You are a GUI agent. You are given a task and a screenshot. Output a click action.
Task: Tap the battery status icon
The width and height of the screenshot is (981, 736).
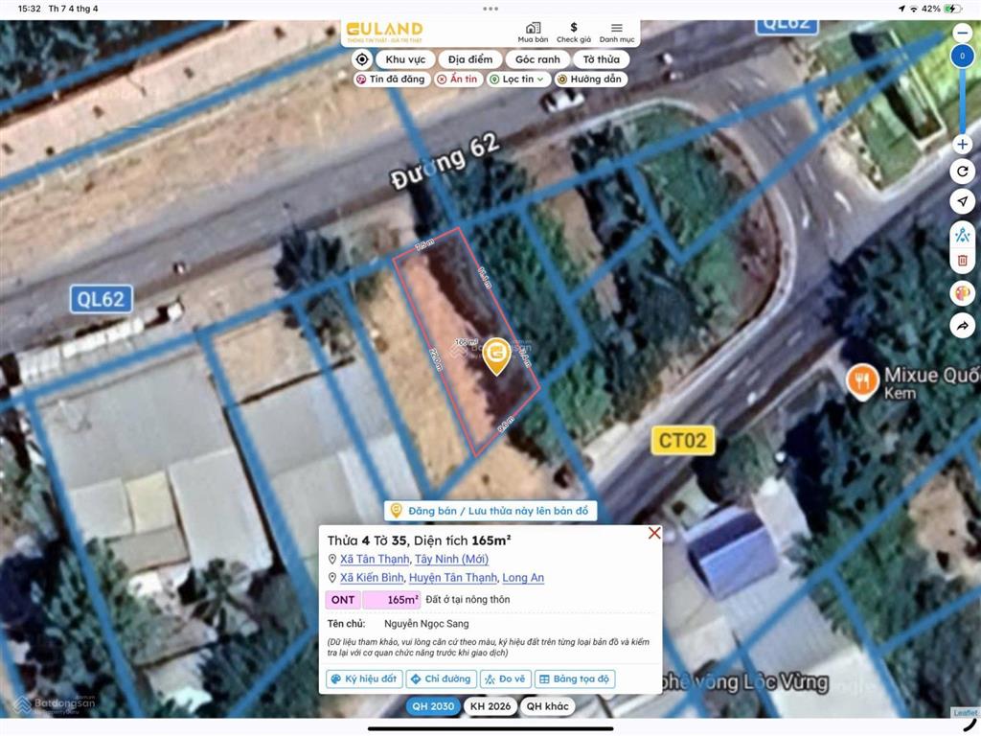pyautogui.click(x=953, y=9)
